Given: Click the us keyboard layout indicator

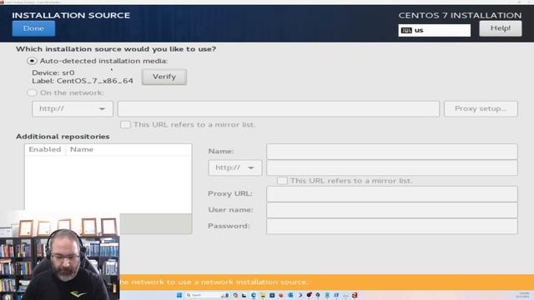Looking at the screenshot, I should click(x=434, y=30).
